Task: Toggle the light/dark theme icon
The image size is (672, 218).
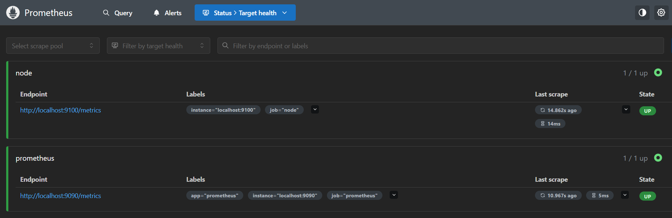Action: (642, 13)
